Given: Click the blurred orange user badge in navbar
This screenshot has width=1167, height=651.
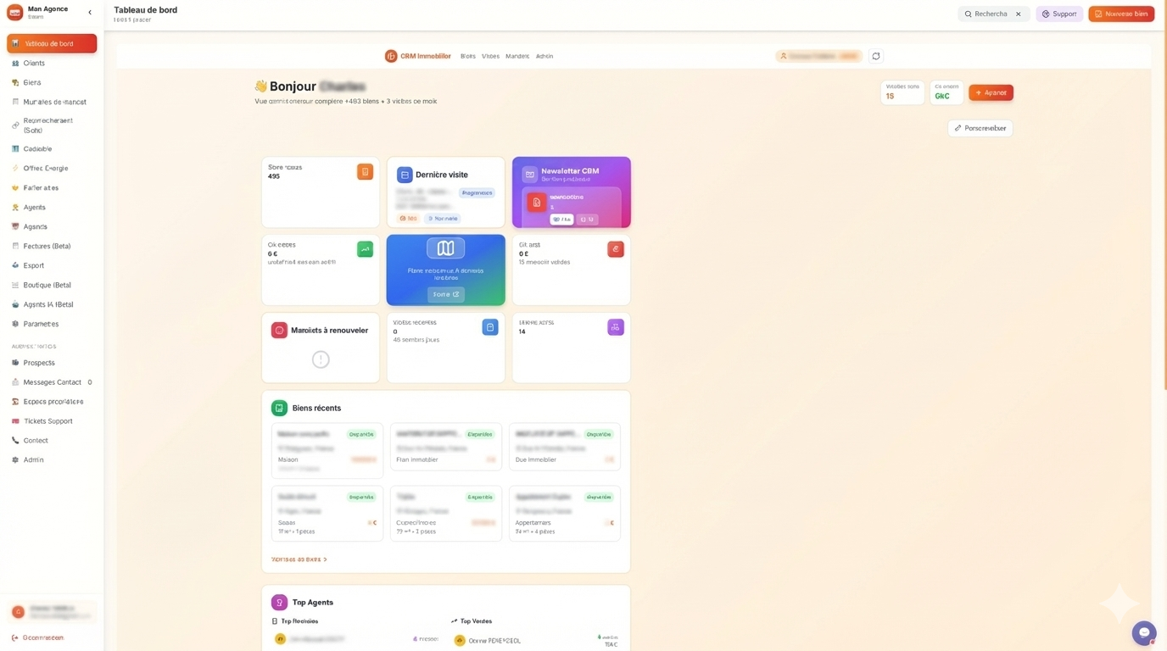Looking at the screenshot, I should pos(818,56).
